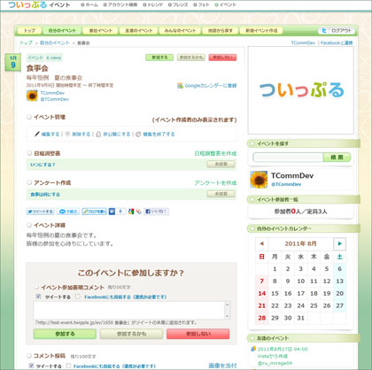Click the blue B share counter button
This screenshot has width=372, height=370.
117,212
